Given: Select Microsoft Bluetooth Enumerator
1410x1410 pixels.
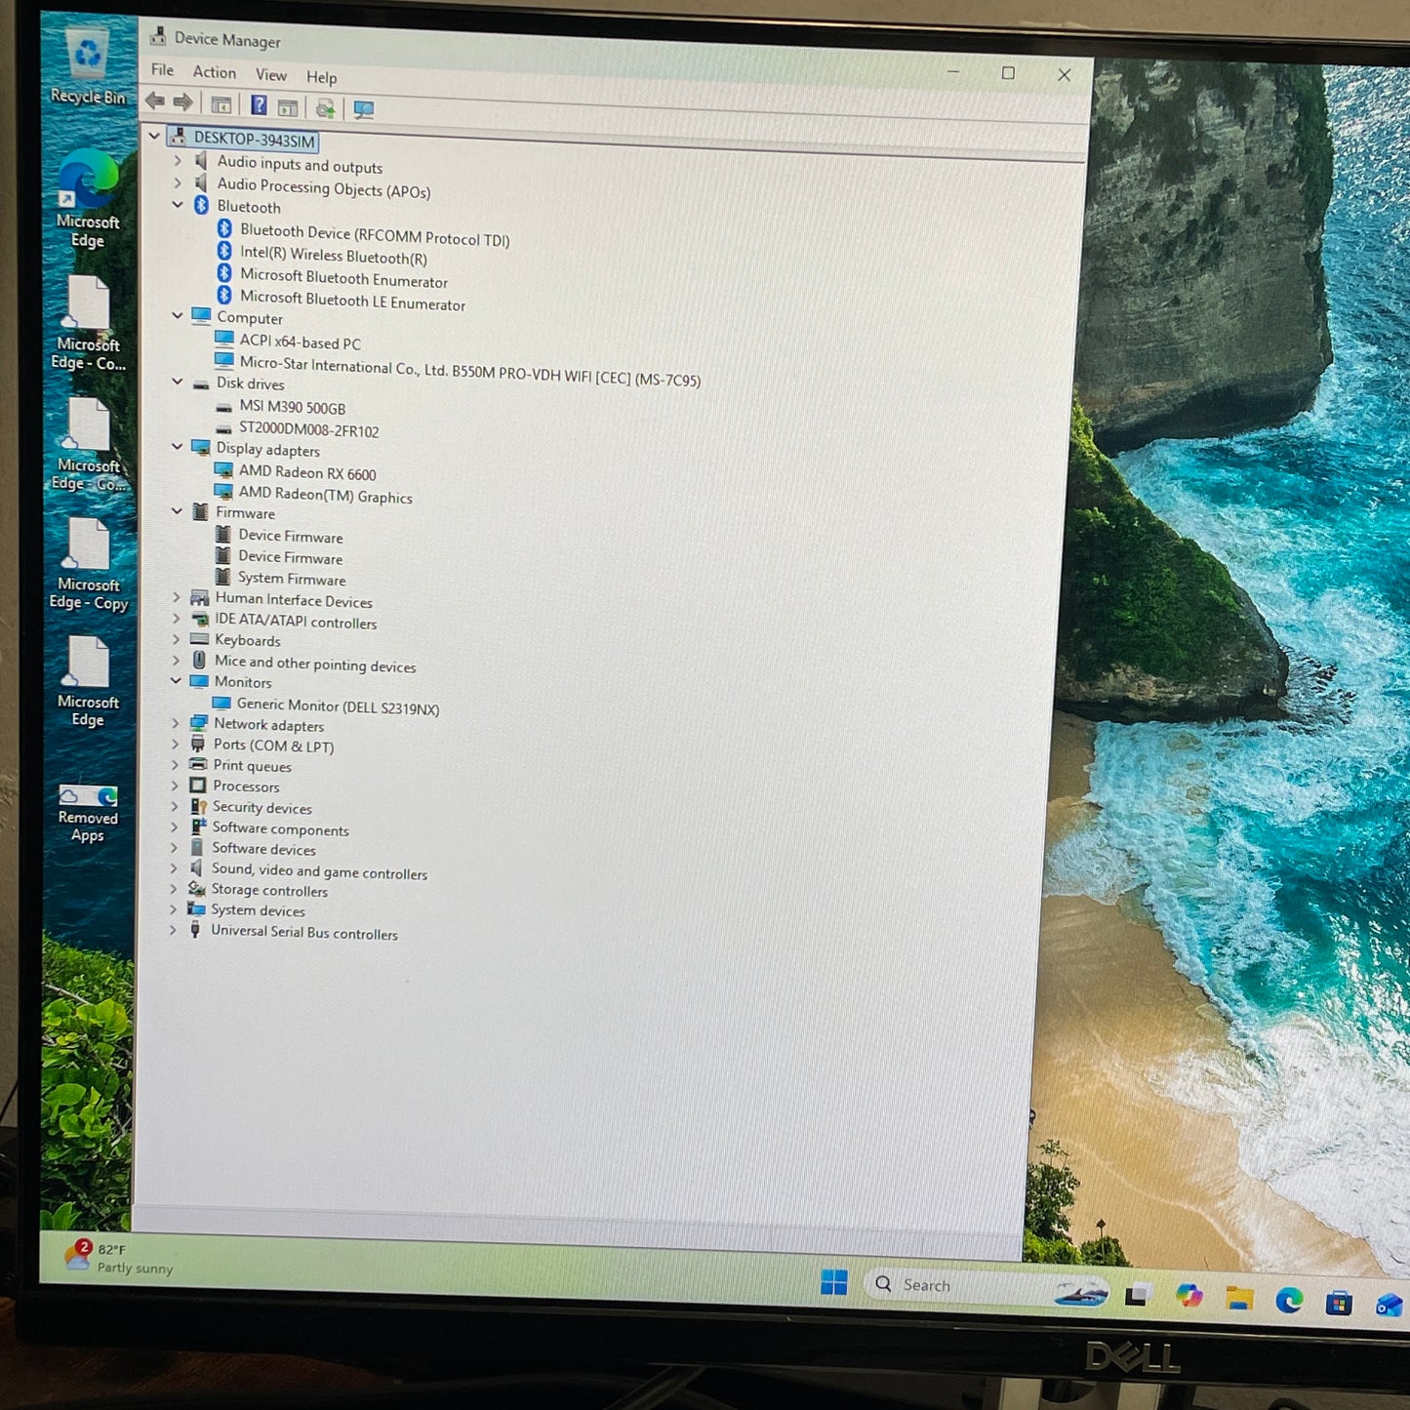Looking at the screenshot, I should [343, 278].
